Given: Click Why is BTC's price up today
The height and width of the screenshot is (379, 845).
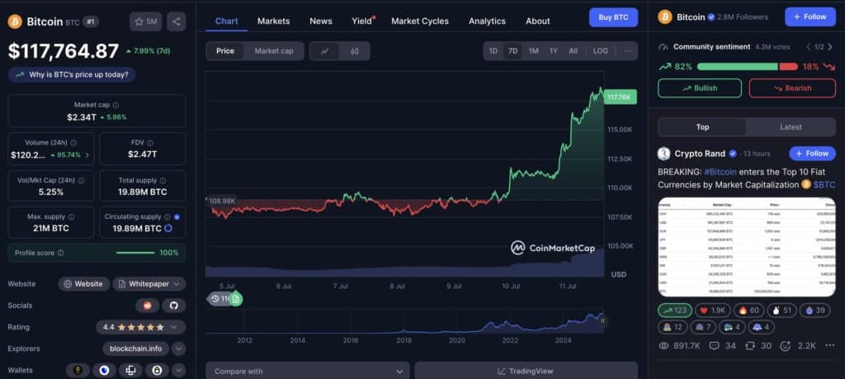Looking at the screenshot, I should tap(72, 74).
